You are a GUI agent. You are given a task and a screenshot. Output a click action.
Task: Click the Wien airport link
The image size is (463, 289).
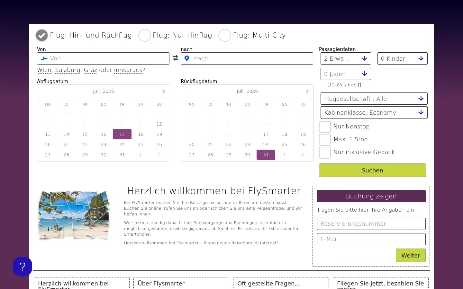[x=44, y=70]
